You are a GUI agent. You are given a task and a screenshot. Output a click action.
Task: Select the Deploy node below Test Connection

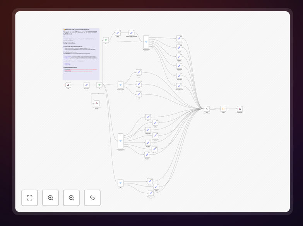[x=179, y=48]
